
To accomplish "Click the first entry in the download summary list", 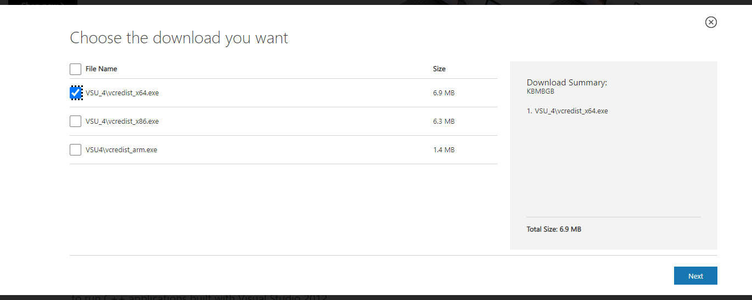I will (568, 111).
